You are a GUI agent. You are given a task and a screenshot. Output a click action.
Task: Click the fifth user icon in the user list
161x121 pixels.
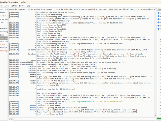click(x=159, y=25)
